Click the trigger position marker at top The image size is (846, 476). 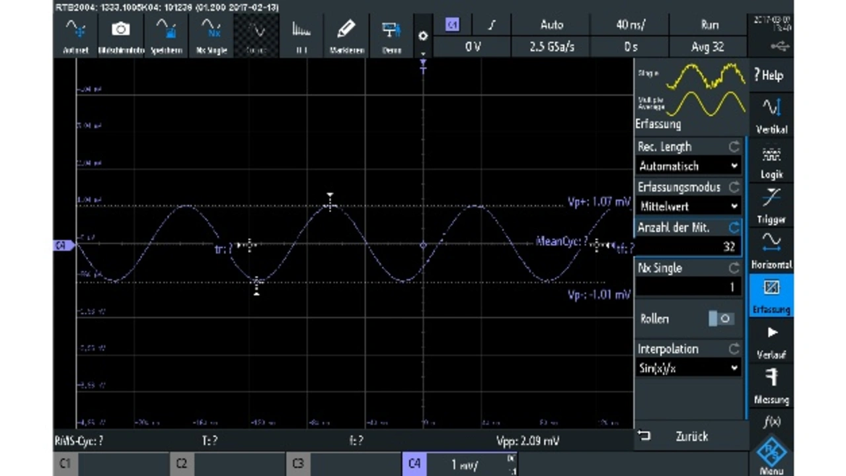[424, 65]
